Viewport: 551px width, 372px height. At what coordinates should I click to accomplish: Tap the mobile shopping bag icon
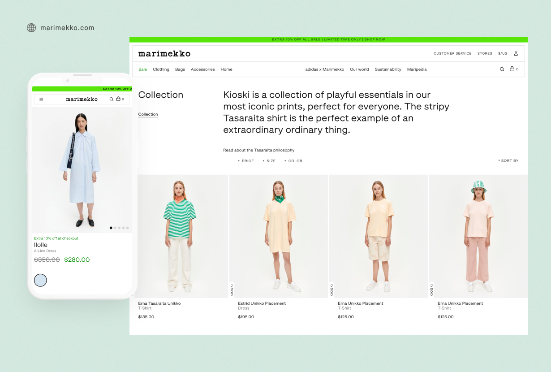click(119, 99)
